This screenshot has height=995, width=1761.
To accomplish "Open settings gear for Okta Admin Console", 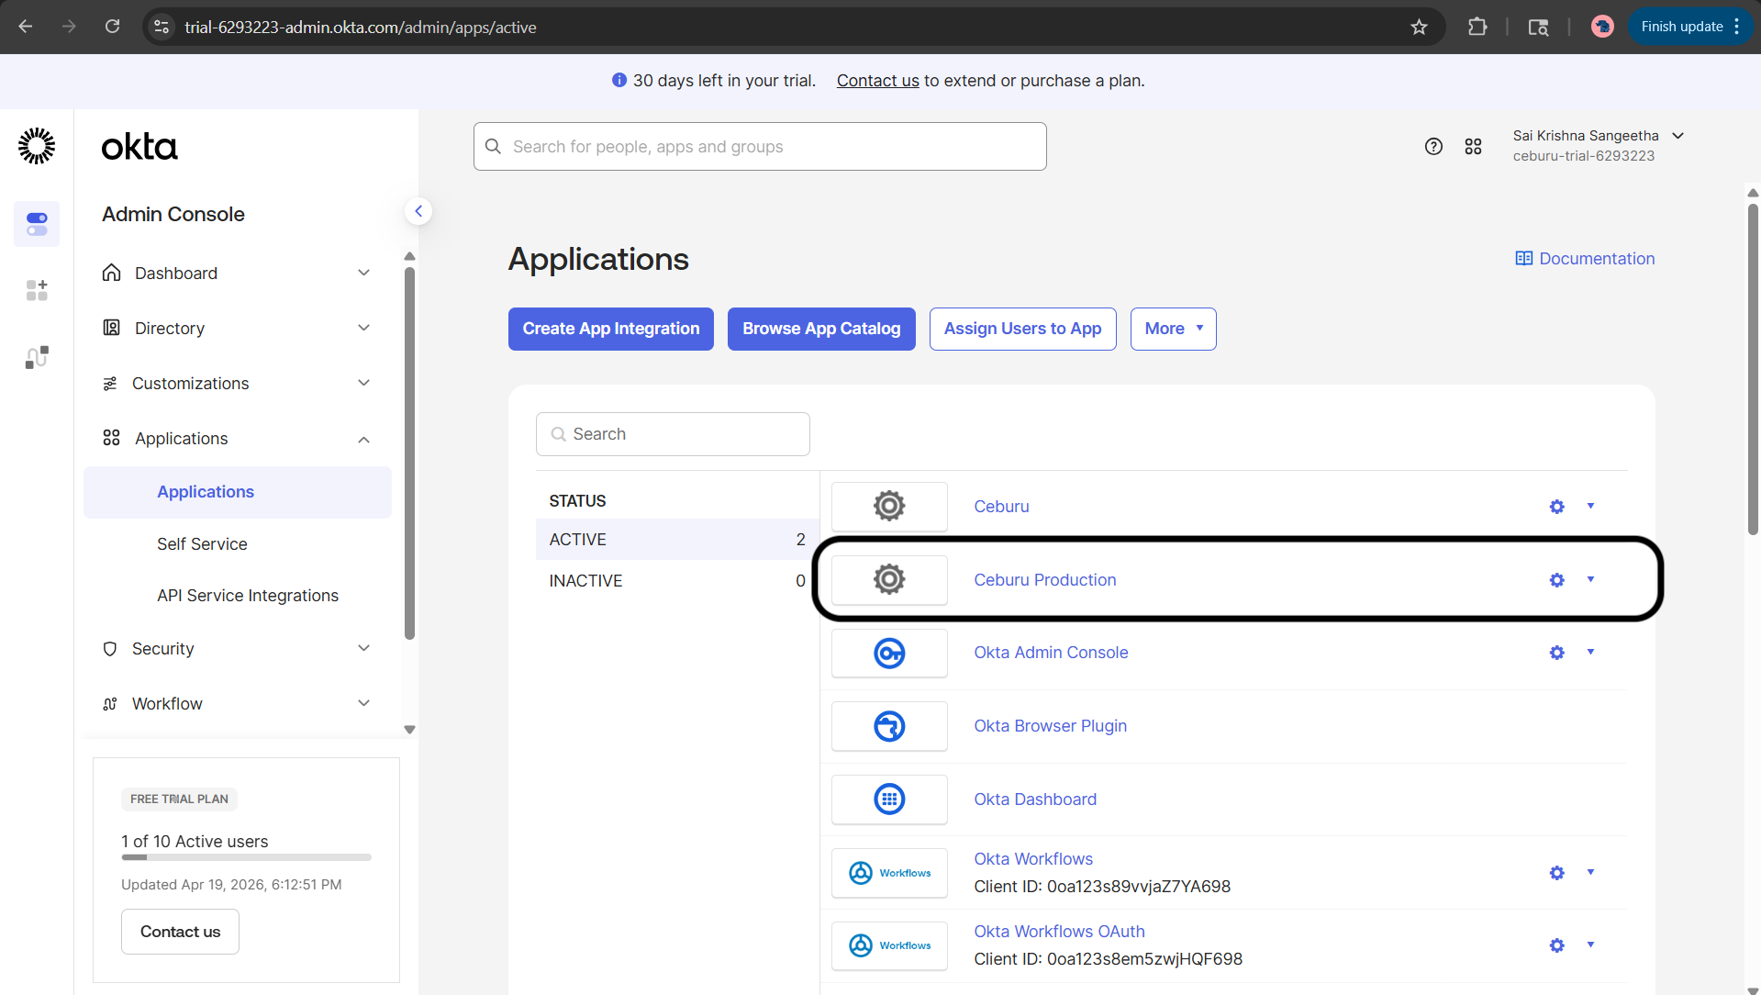I will point(1556,653).
